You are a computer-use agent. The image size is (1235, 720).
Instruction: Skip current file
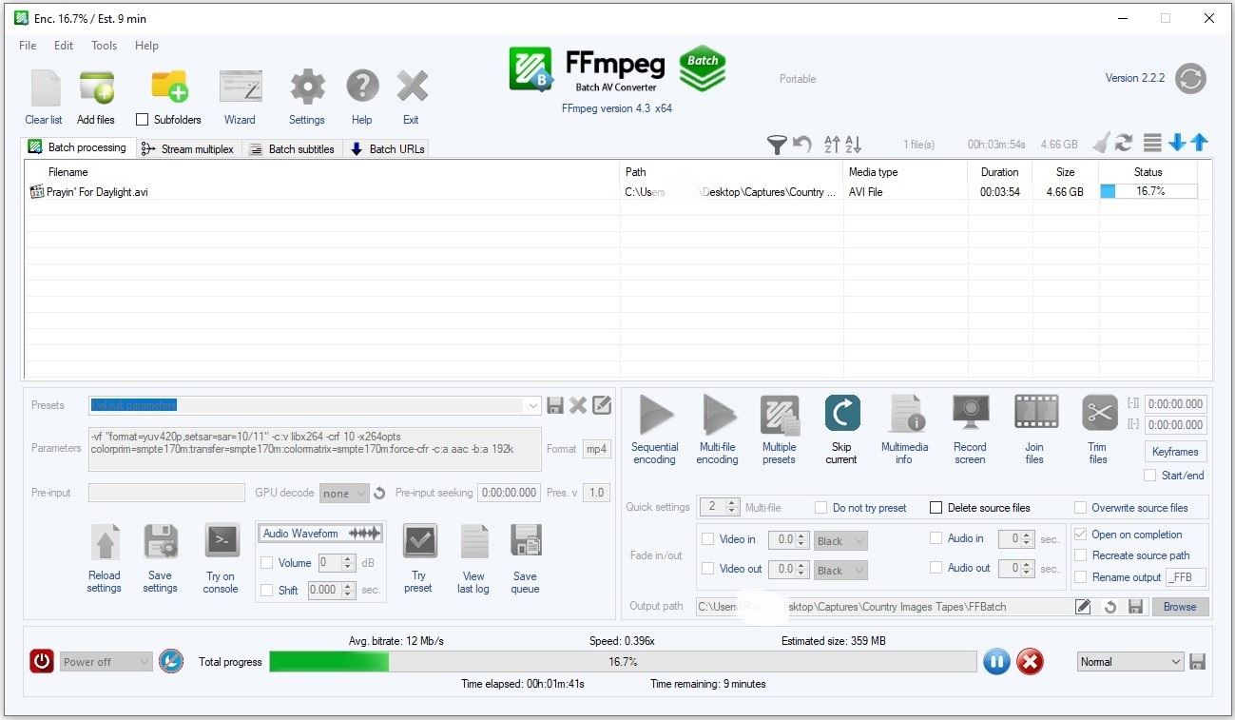(x=842, y=414)
